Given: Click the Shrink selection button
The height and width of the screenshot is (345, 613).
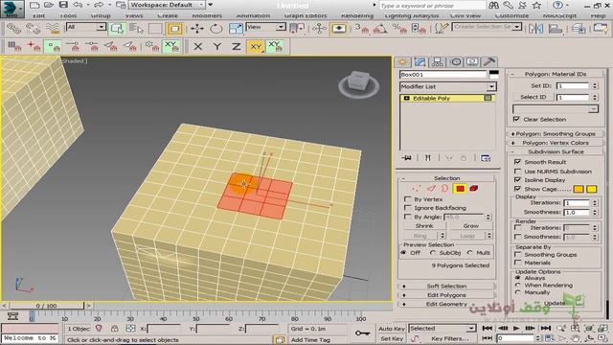Looking at the screenshot, I should pos(424,226).
